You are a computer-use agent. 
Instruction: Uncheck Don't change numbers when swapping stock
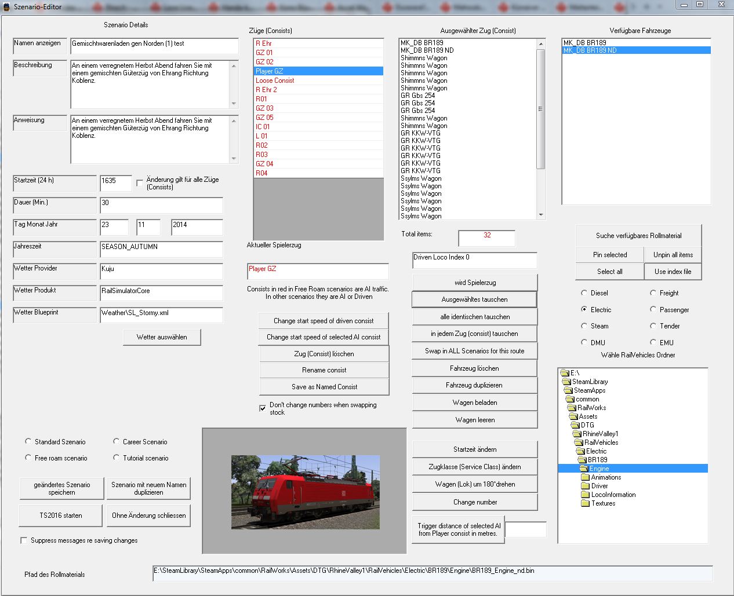coord(263,408)
